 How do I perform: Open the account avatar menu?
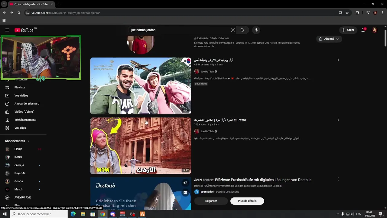[375, 30]
